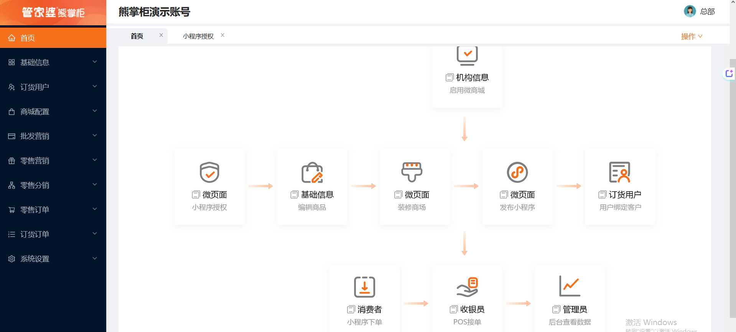Viewport: 736px width, 332px height.
Task: Click the chart icon for 后台查看数据
Action: click(x=570, y=286)
